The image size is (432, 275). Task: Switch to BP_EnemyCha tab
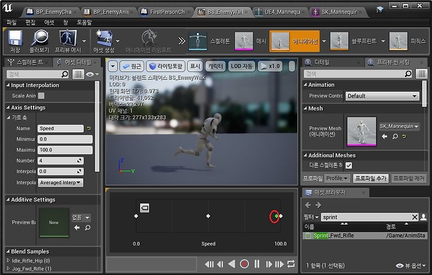pyautogui.click(x=50, y=12)
